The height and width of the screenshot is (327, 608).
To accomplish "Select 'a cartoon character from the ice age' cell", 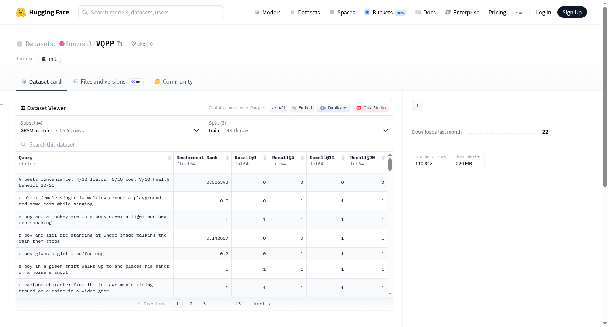I will tap(95, 288).
